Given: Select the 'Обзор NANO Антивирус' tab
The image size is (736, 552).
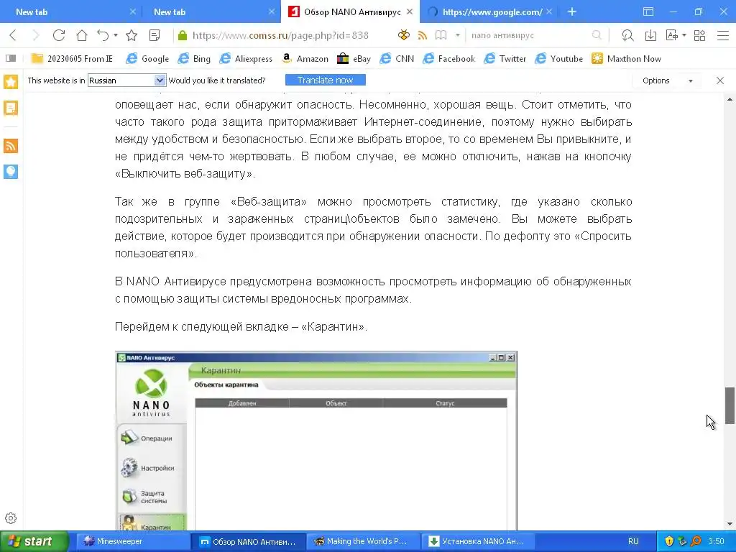Looking at the screenshot, I should click(351, 11).
